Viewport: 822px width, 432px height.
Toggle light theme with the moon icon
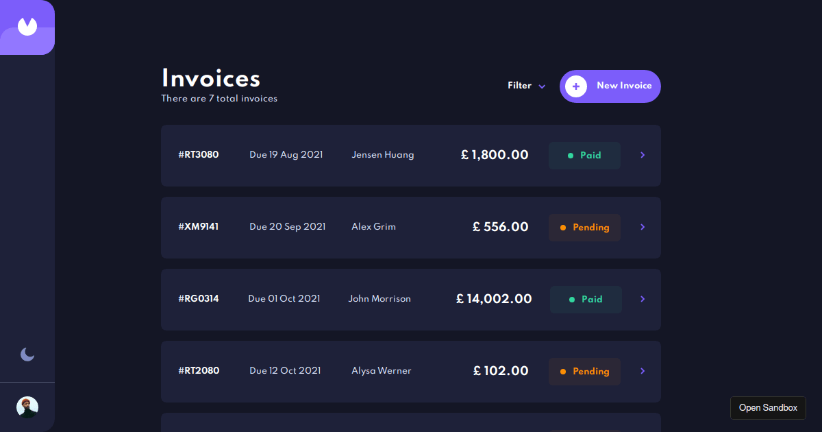[27, 355]
